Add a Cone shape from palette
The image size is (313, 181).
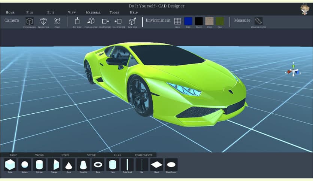pos(69,165)
